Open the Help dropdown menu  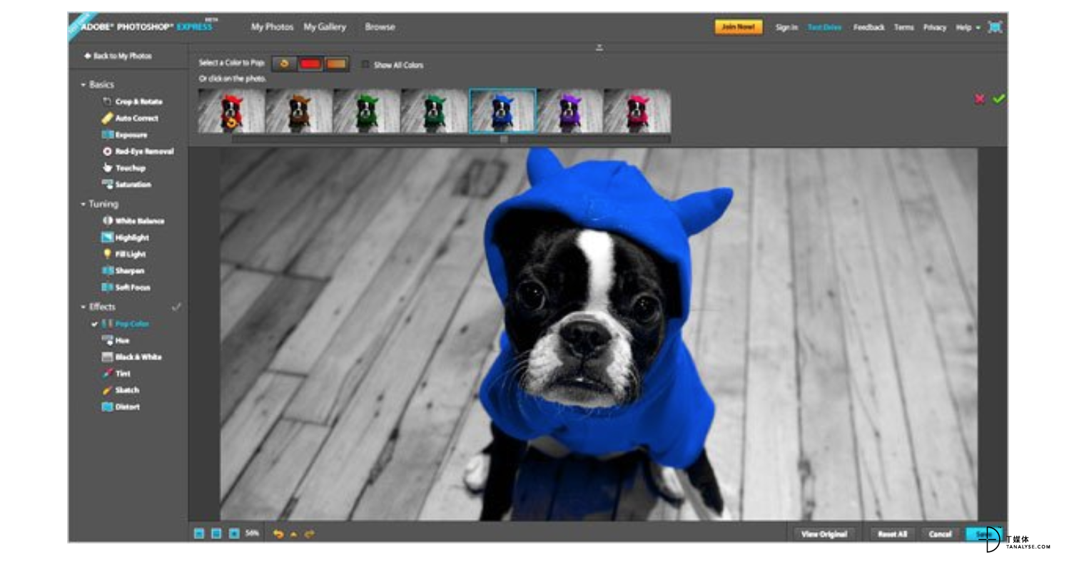tap(968, 27)
